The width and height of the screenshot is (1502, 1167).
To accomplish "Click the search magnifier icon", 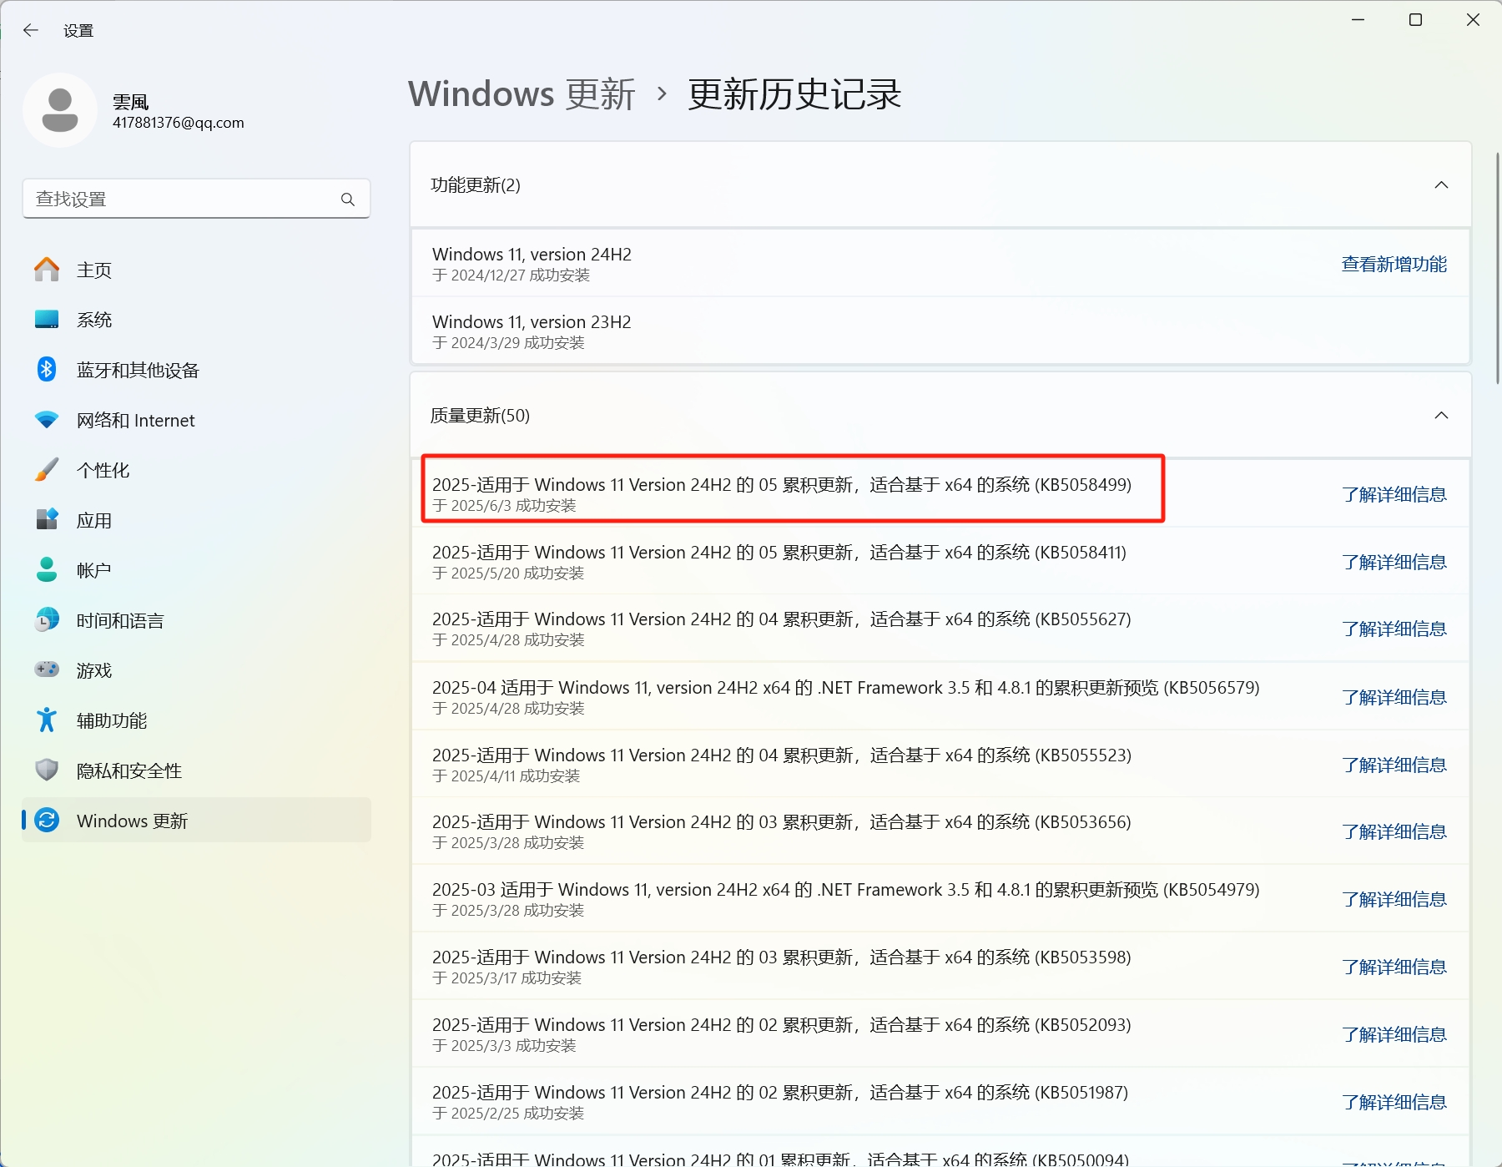I will [x=348, y=200].
